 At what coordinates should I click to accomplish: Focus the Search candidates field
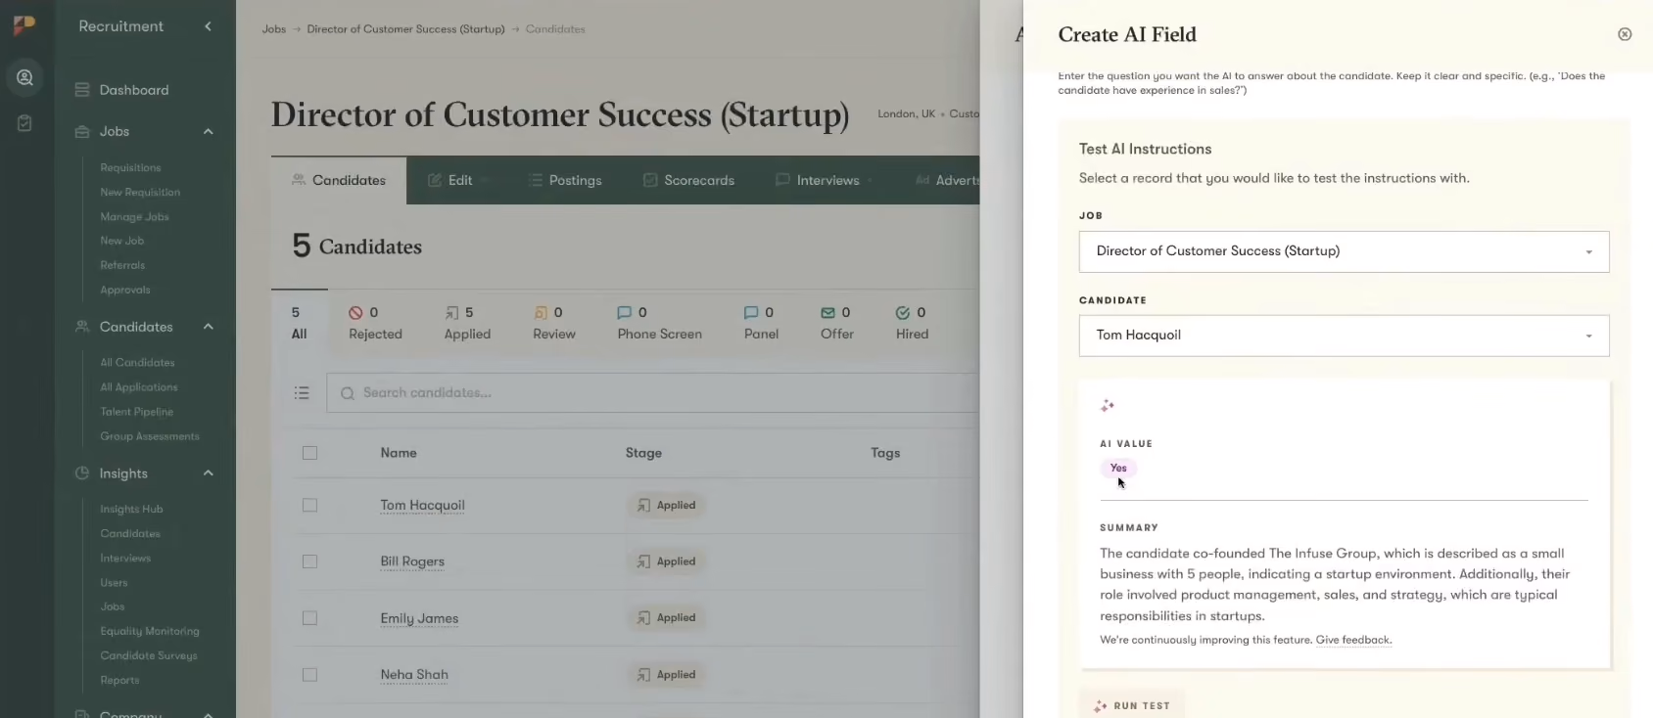tap(653, 392)
